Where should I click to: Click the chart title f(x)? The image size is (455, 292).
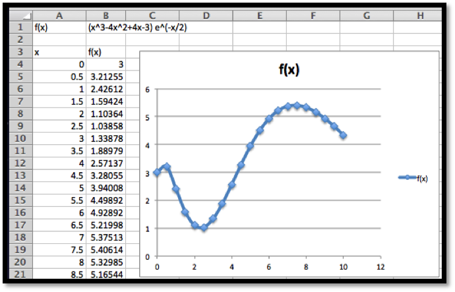coord(288,69)
